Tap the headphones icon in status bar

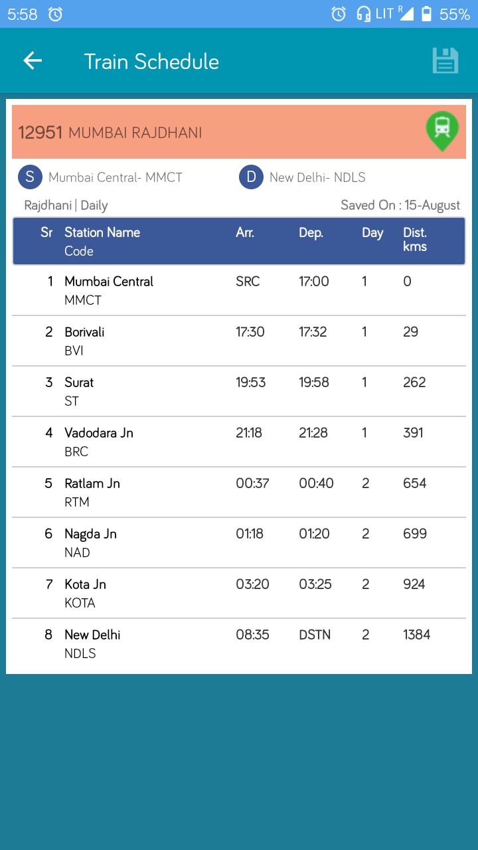coord(363,14)
